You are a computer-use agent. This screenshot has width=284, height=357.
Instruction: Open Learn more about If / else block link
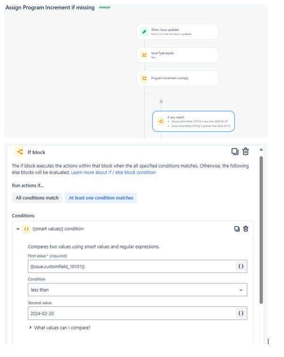tap(113, 172)
